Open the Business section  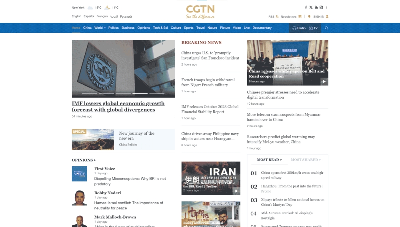tap(128, 28)
